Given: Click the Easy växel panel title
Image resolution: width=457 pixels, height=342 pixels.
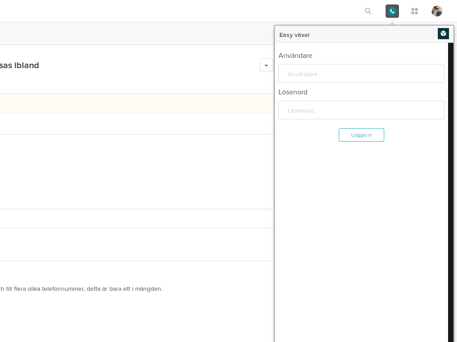Looking at the screenshot, I should (x=294, y=35).
